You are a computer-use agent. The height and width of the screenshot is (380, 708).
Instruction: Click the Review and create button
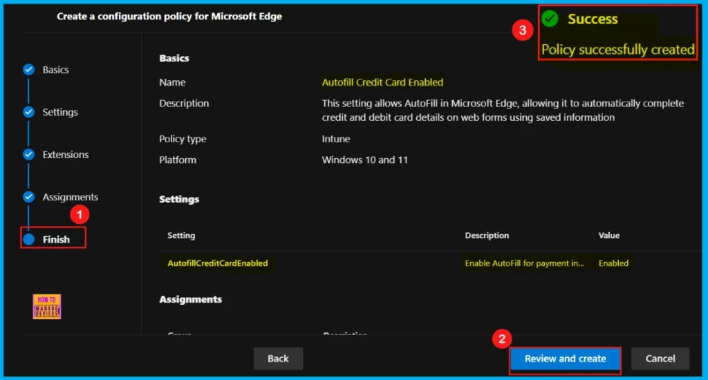pos(566,359)
